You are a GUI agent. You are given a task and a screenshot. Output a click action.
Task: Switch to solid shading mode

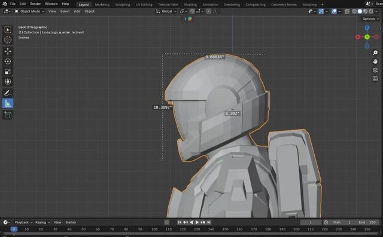tap(360, 11)
